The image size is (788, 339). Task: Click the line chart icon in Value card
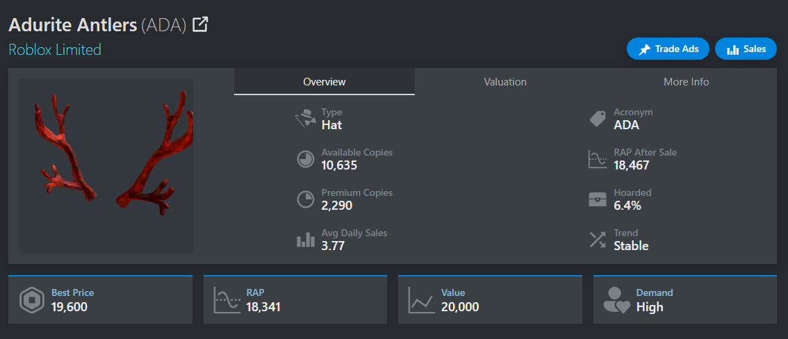tap(422, 300)
